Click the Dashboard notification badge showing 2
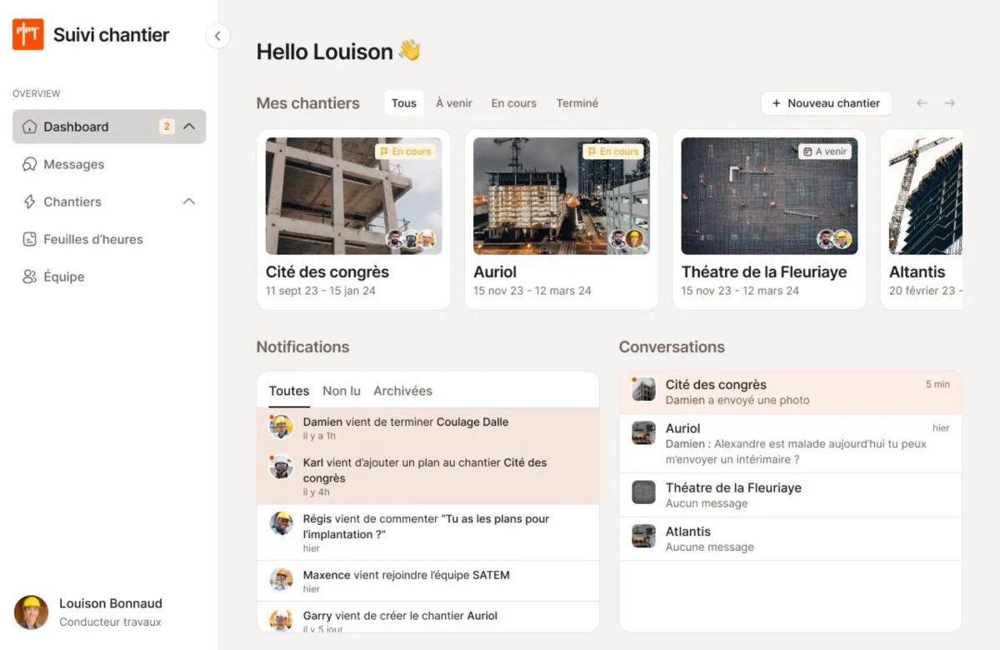Image resolution: width=1000 pixels, height=650 pixels. [167, 127]
